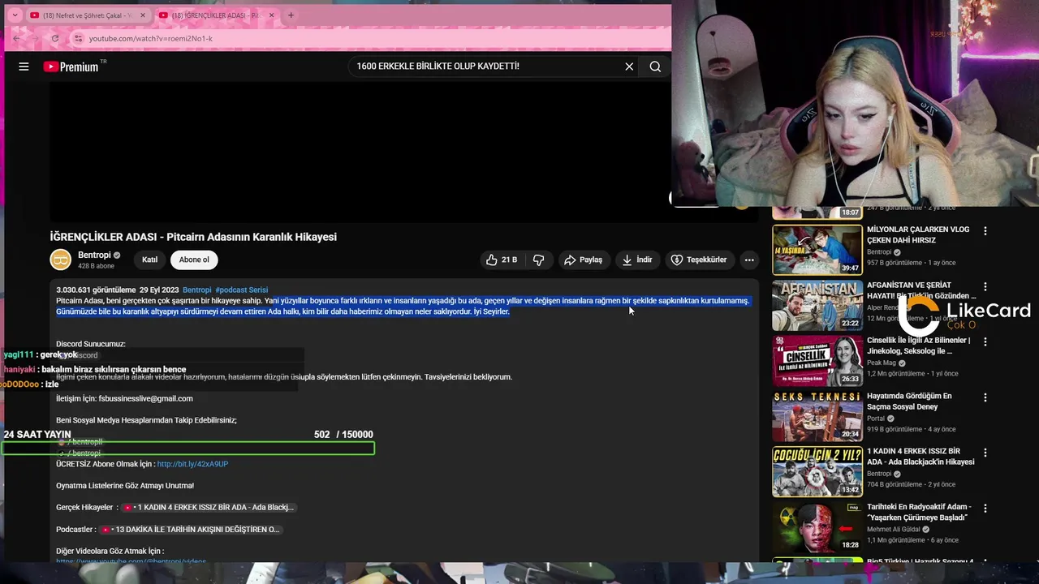Screen dimensions: 1039x584
Task: Click the Katıl join button
Action: click(x=149, y=260)
